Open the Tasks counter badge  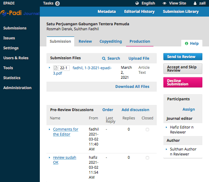[x=57, y=3]
